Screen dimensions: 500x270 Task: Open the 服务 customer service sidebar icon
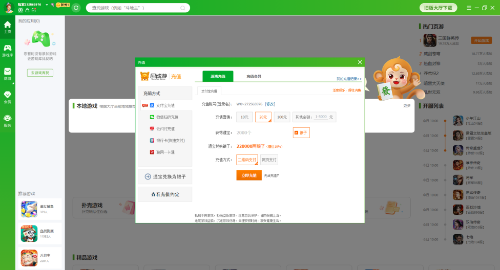tap(7, 120)
